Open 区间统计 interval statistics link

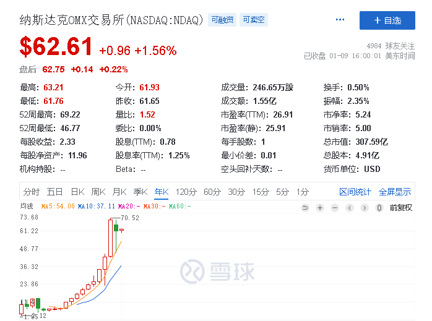pos(355,192)
